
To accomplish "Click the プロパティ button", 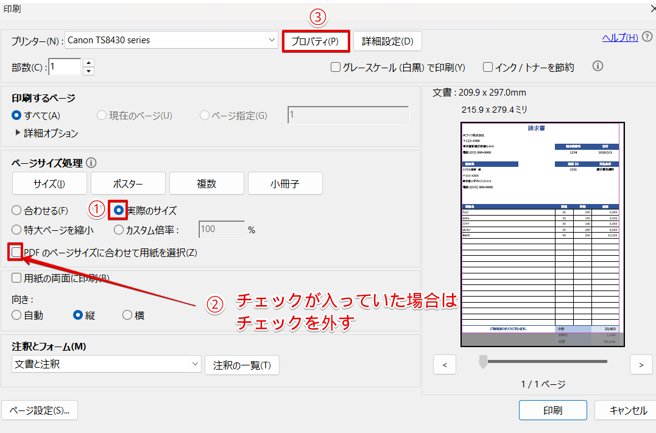I will tap(316, 41).
